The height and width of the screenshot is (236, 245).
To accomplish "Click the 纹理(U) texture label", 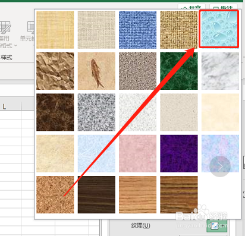I will pos(140,225).
